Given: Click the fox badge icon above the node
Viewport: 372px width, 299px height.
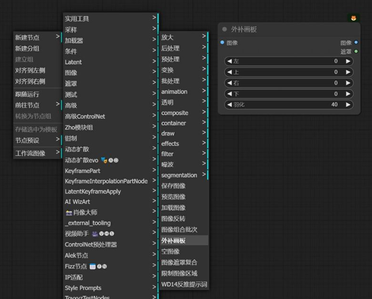Looking at the screenshot, I should click(353, 18).
